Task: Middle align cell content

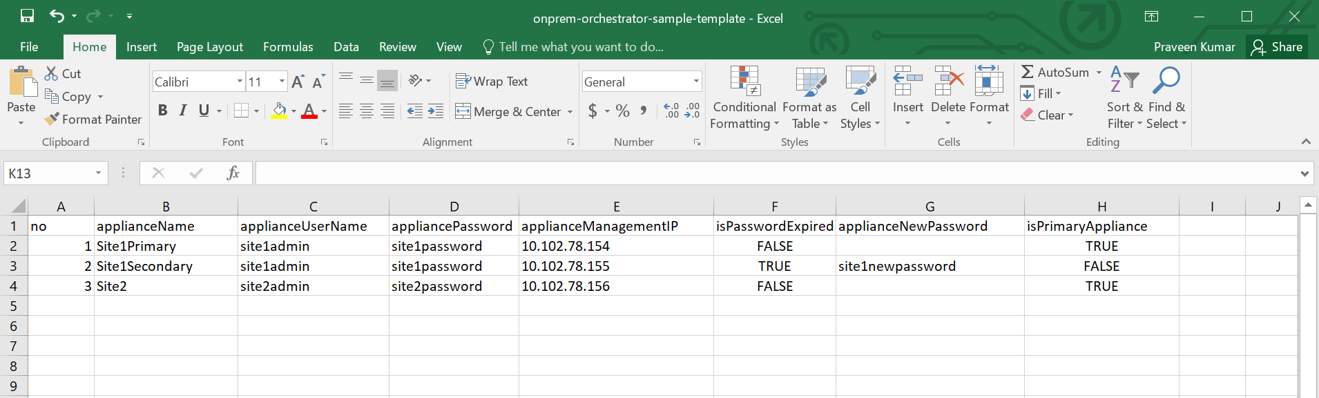Action: pyautogui.click(x=367, y=81)
